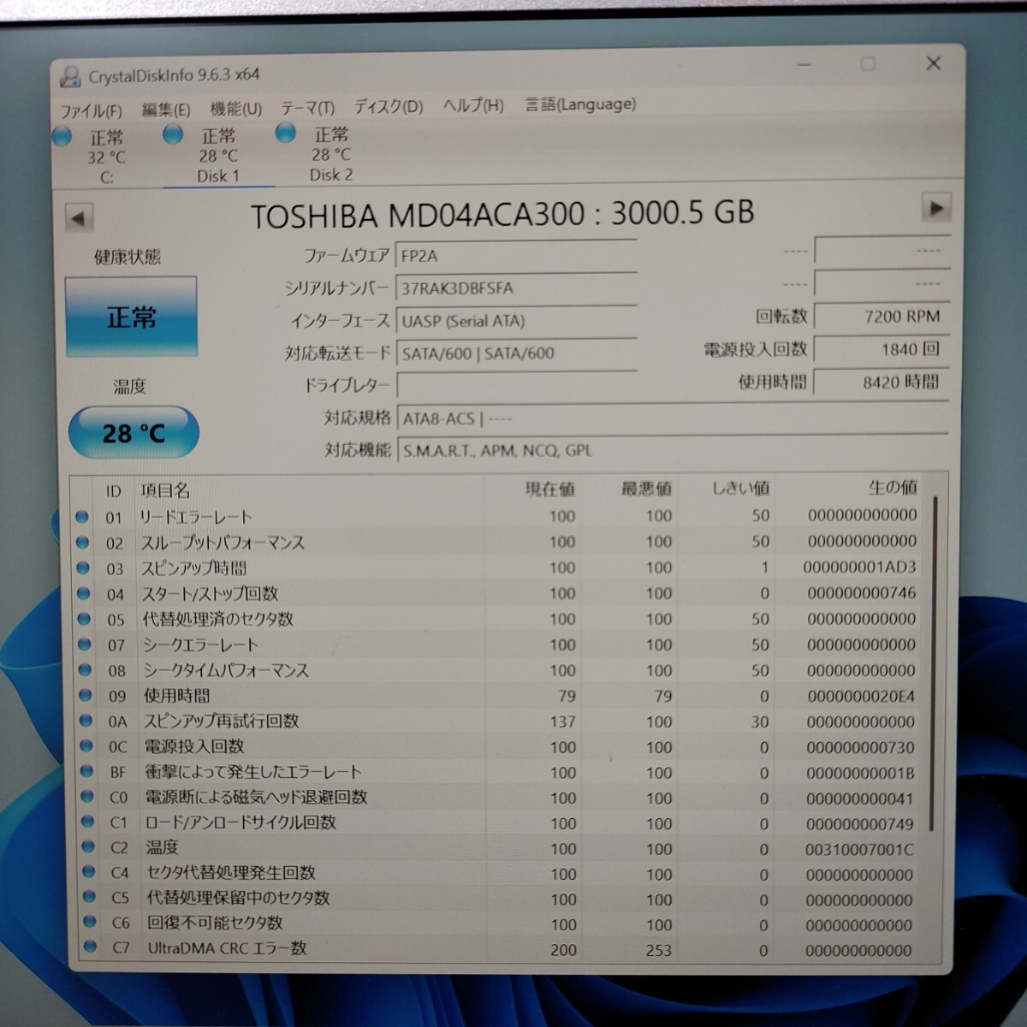Viewport: 1027px width, 1027px height.
Task: Click the Disk 2 blue status orb
Action: click(x=285, y=133)
